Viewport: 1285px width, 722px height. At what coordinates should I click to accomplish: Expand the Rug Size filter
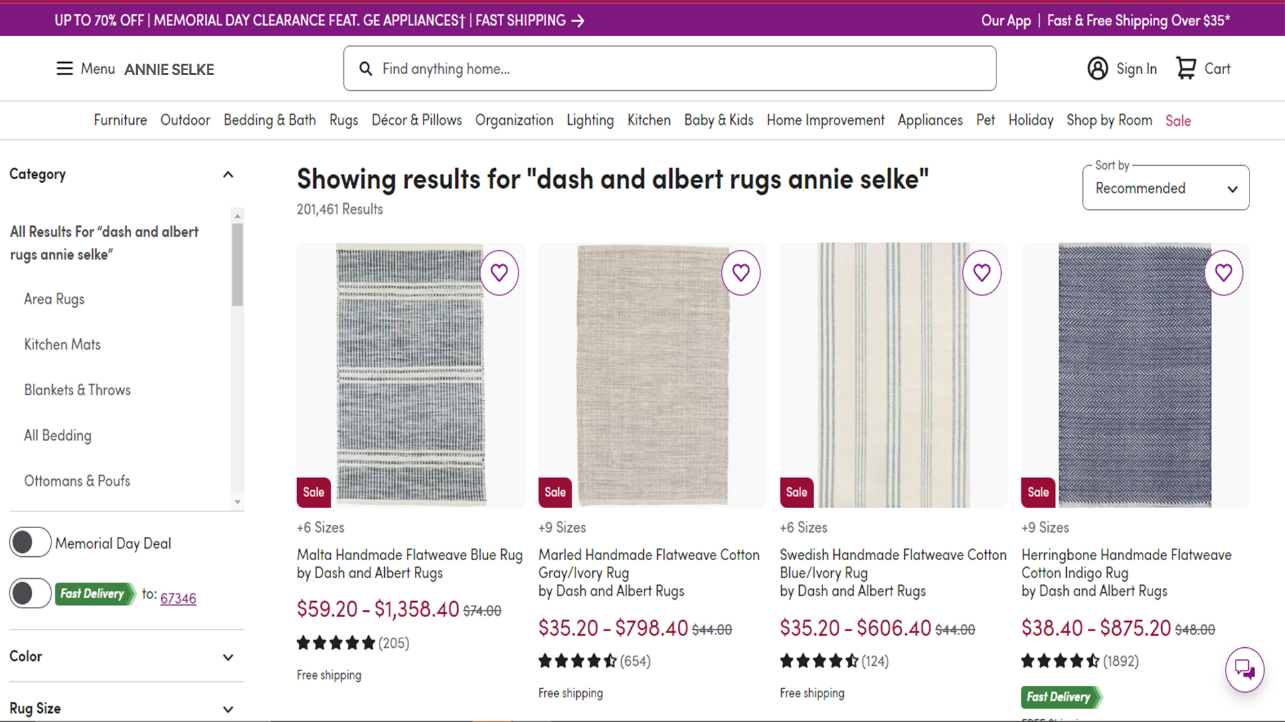(228, 709)
